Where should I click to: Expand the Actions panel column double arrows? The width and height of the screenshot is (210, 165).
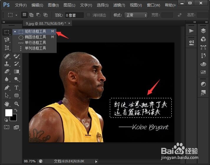click(195, 22)
